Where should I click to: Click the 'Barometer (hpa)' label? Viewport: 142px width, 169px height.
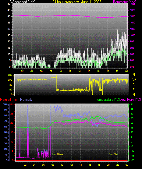tap(125, 2)
